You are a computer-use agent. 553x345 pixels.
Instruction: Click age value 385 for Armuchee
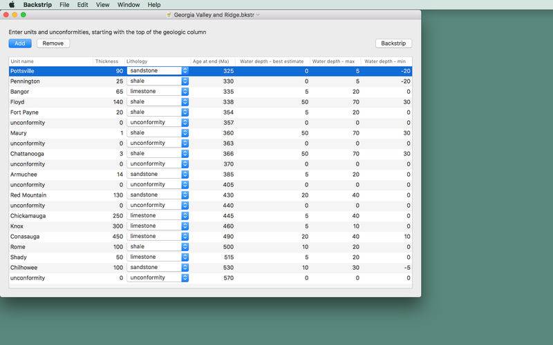229,175
